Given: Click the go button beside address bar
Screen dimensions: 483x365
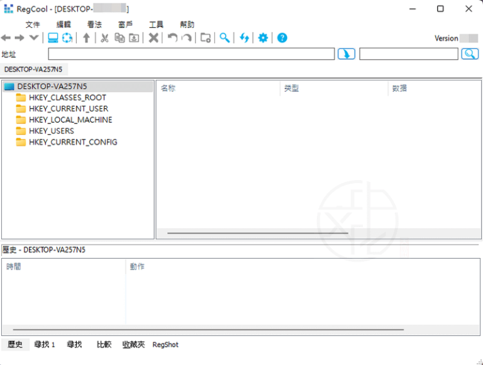Looking at the screenshot, I should pos(346,54).
